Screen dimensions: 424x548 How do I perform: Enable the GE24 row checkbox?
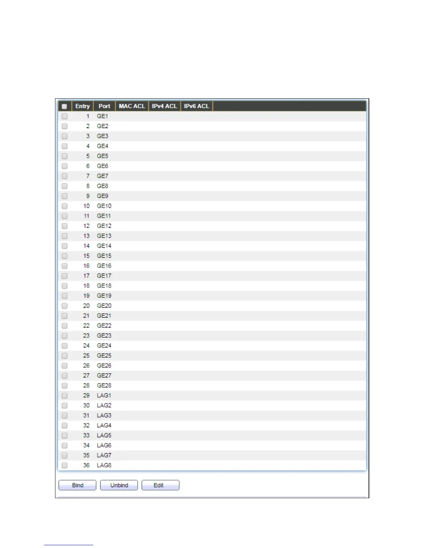click(64, 346)
